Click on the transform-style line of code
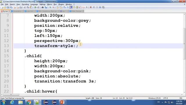 coord(56,46)
